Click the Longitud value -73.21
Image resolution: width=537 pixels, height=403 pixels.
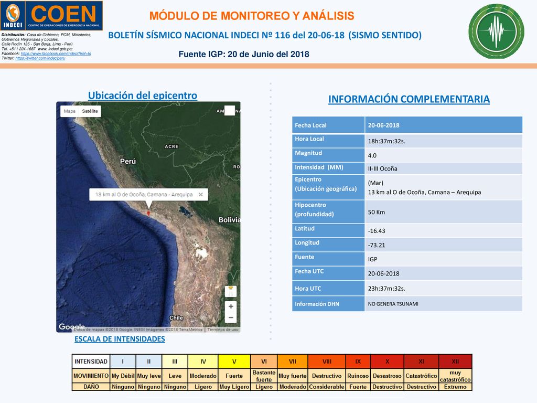[x=377, y=246]
